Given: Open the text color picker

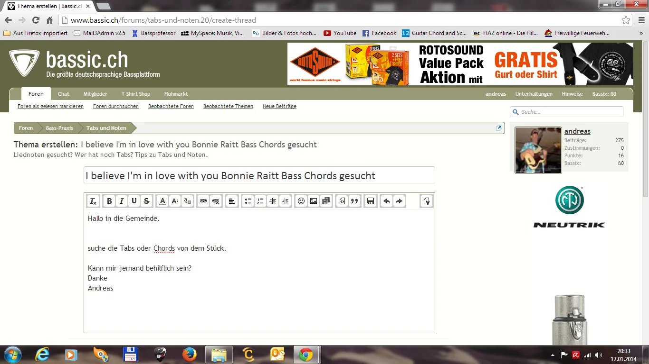Looking at the screenshot, I should 162,201.
